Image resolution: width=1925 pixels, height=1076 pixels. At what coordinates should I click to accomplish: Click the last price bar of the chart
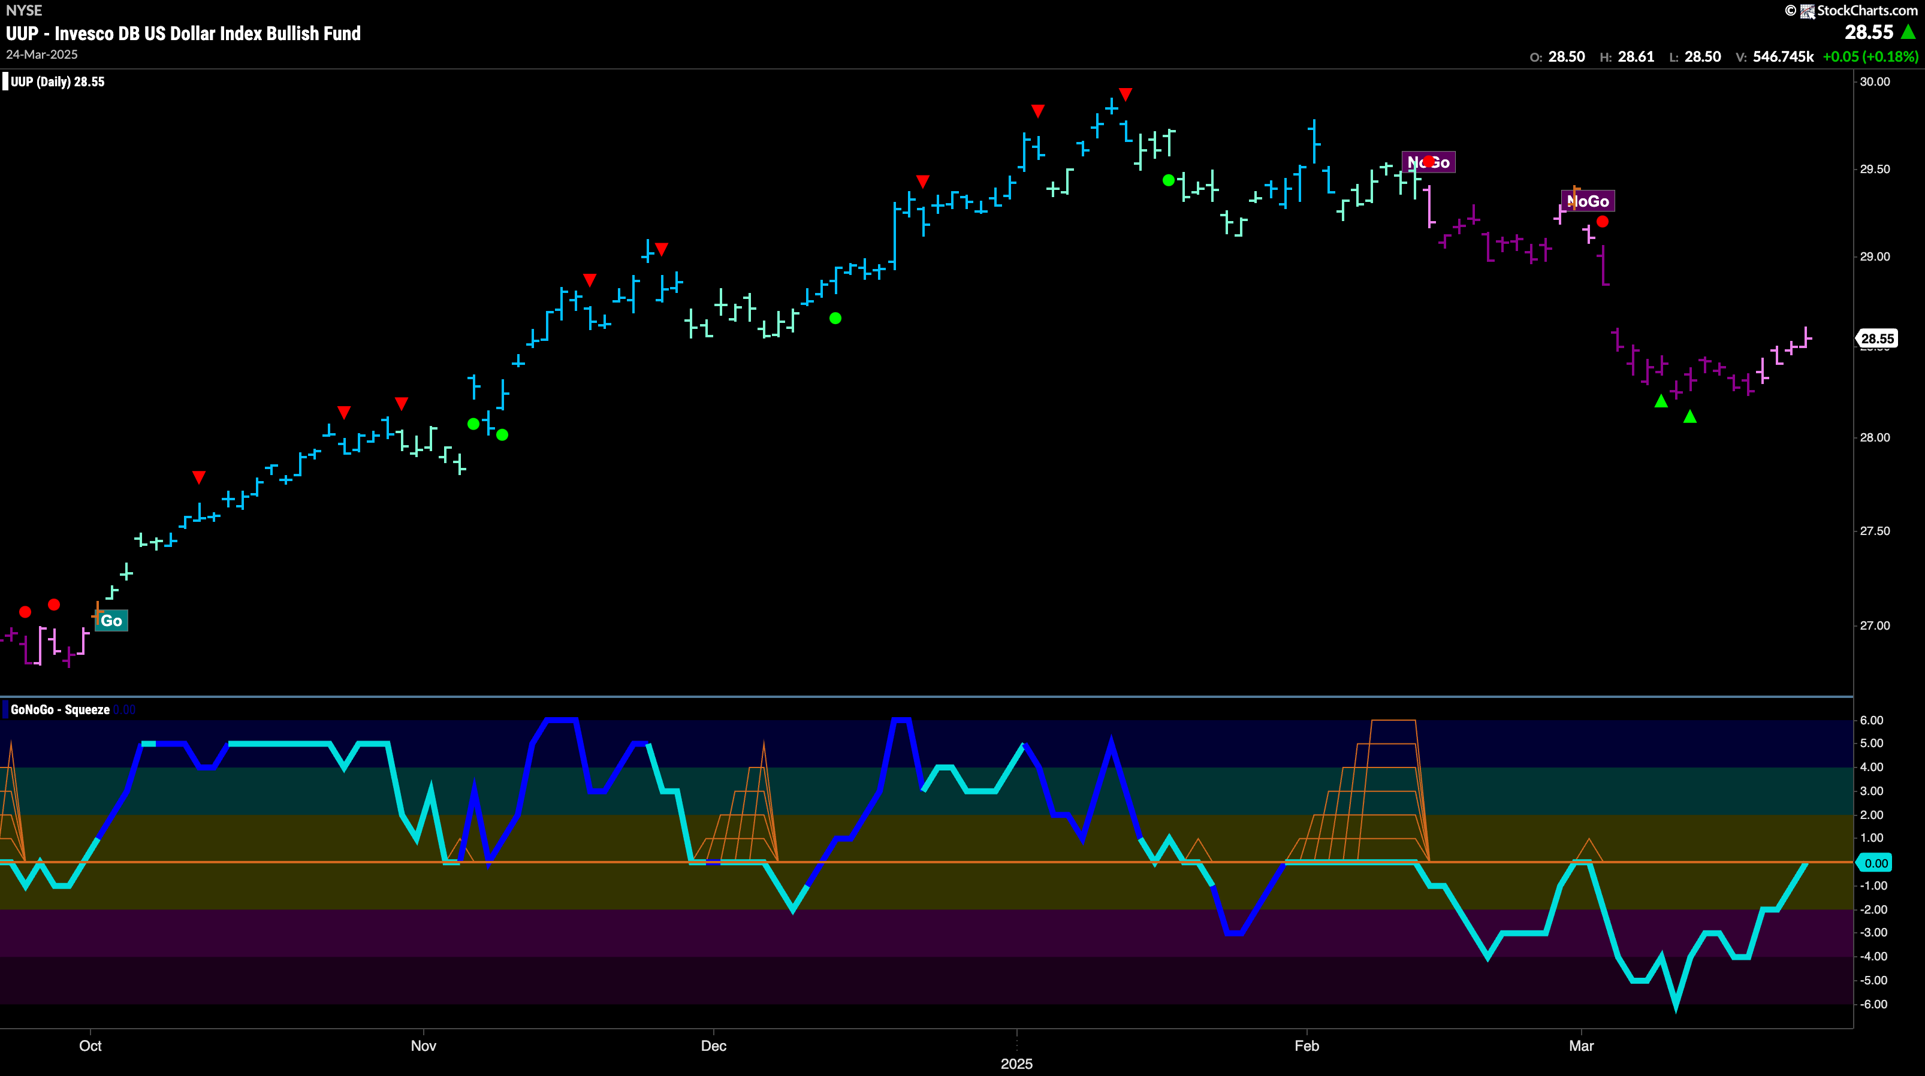(x=1806, y=338)
